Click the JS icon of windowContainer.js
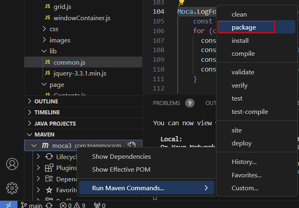Viewport: 299px width, 208px height. click(x=47, y=17)
